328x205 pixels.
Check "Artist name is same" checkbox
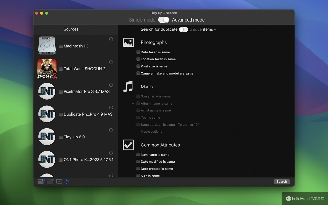click(138, 110)
